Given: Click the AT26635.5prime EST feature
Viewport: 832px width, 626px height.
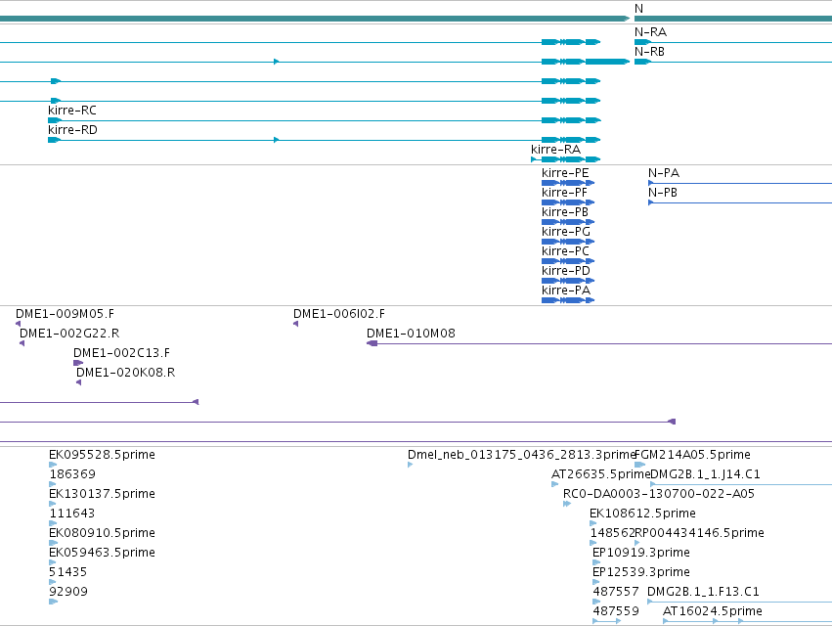Looking at the screenshot, I should [x=600, y=474].
